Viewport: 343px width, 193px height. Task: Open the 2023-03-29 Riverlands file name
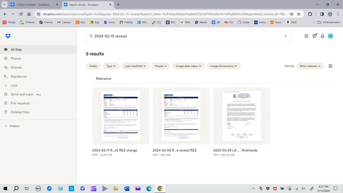pos(235,151)
